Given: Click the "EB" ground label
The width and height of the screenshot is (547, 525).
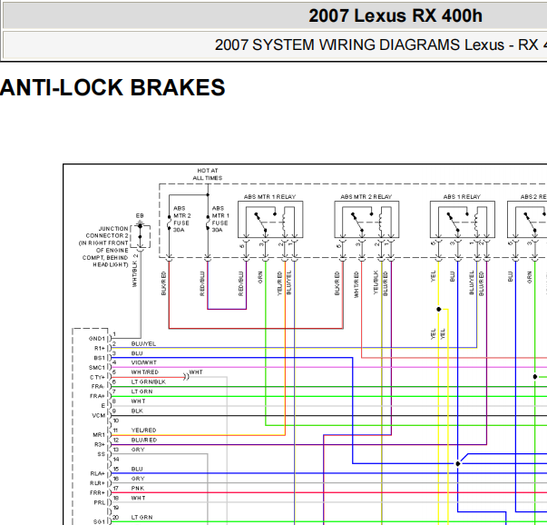Looking at the screenshot, I should pos(140,216).
